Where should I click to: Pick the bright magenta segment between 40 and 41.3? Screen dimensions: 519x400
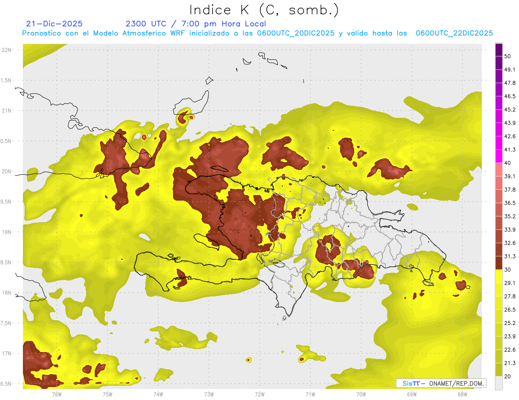499,156
